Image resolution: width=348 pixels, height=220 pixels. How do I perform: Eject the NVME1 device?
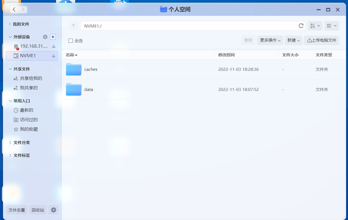pos(54,56)
